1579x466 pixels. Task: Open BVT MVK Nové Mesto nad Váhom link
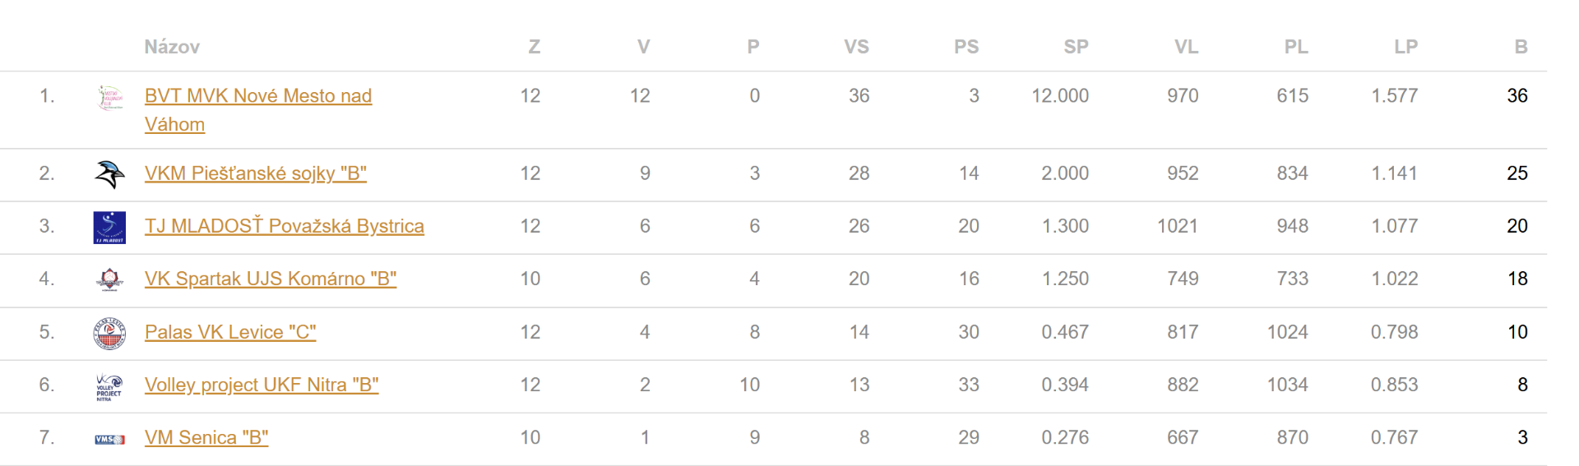257,96
